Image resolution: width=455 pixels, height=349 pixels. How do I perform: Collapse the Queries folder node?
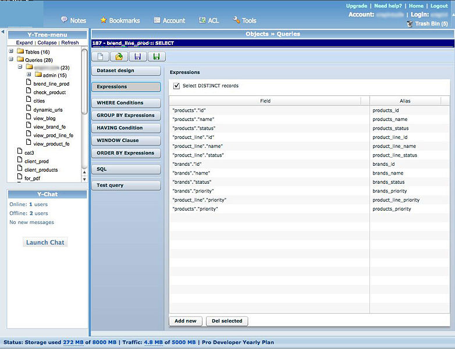11,60
